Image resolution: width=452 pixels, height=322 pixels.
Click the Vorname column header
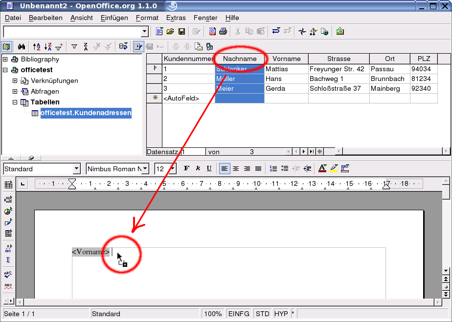tap(286, 59)
